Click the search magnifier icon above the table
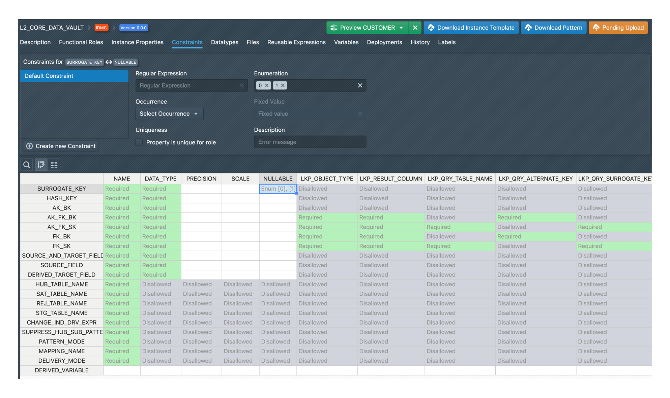This screenshot has width=670, height=398. [27, 165]
